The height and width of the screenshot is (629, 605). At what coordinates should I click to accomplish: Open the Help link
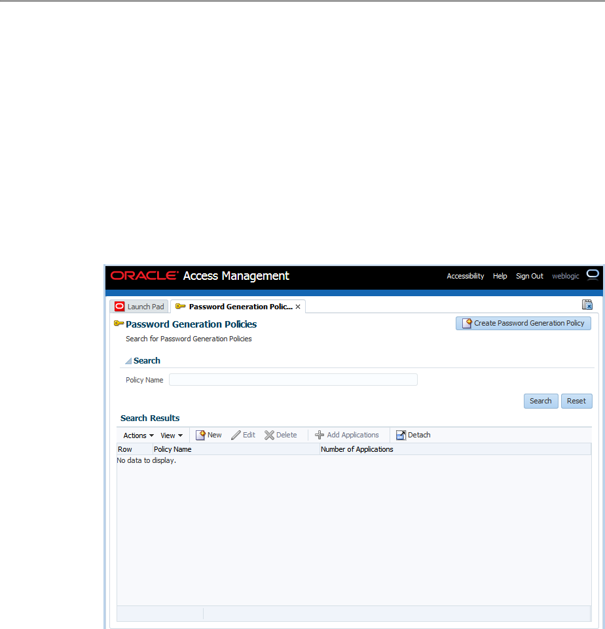500,276
